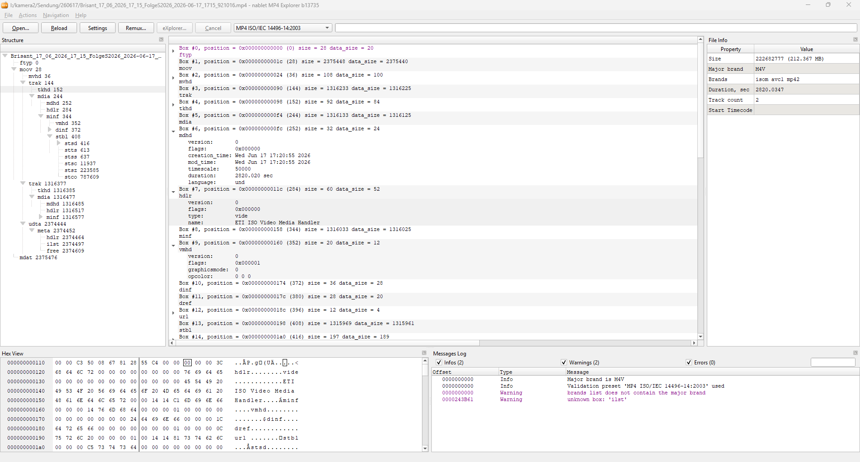Click the box list scroll up arrow
This screenshot has height=462, width=860.
[x=701, y=39]
